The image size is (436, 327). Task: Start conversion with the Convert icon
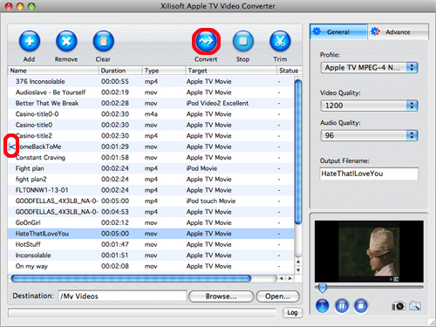pyautogui.click(x=206, y=41)
